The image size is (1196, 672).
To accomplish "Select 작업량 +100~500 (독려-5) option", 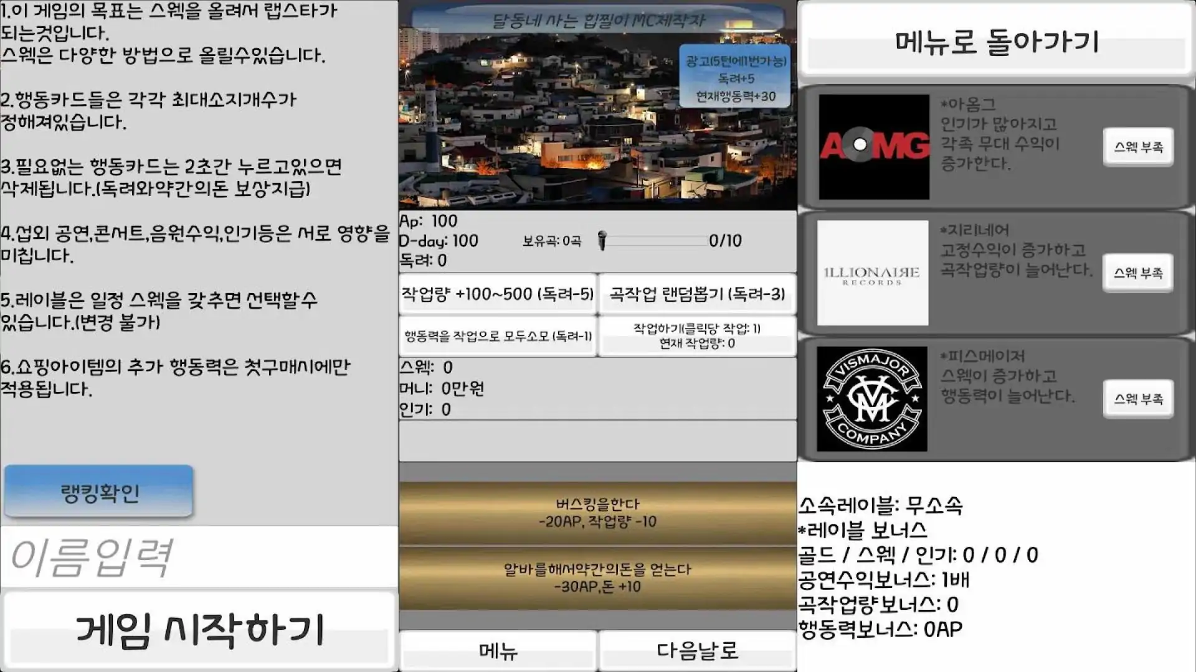I will (x=498, y=294).
